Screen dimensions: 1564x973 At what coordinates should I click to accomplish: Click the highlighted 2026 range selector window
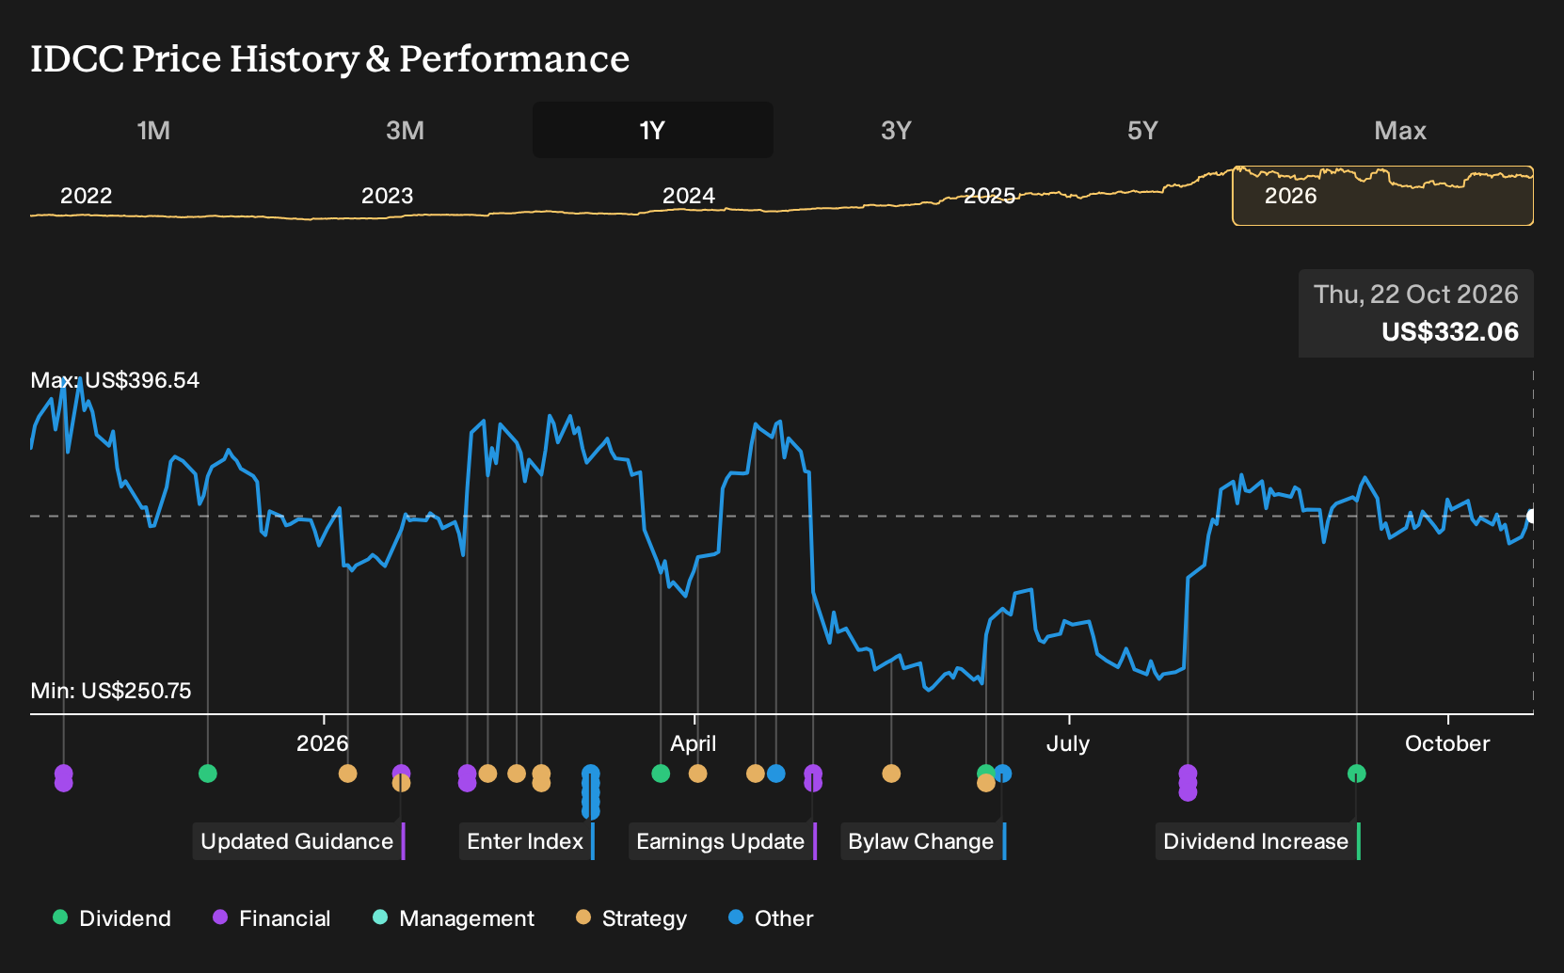pyautogui.click(x=1382, y=196)
